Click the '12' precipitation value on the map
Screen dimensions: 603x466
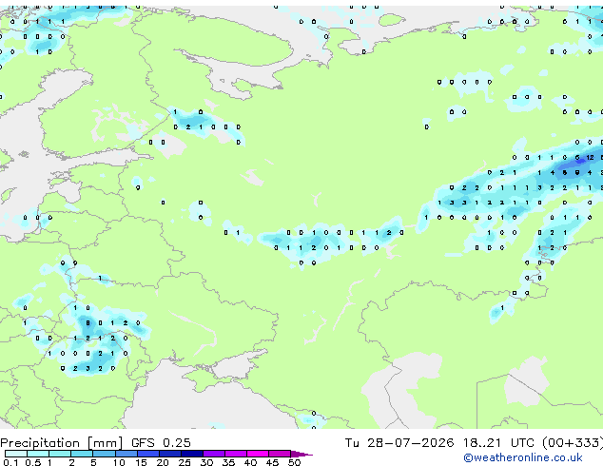coord(590,157)
